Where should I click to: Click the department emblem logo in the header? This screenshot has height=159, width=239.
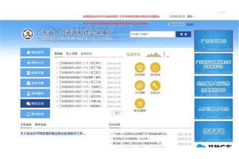point(28,34)
